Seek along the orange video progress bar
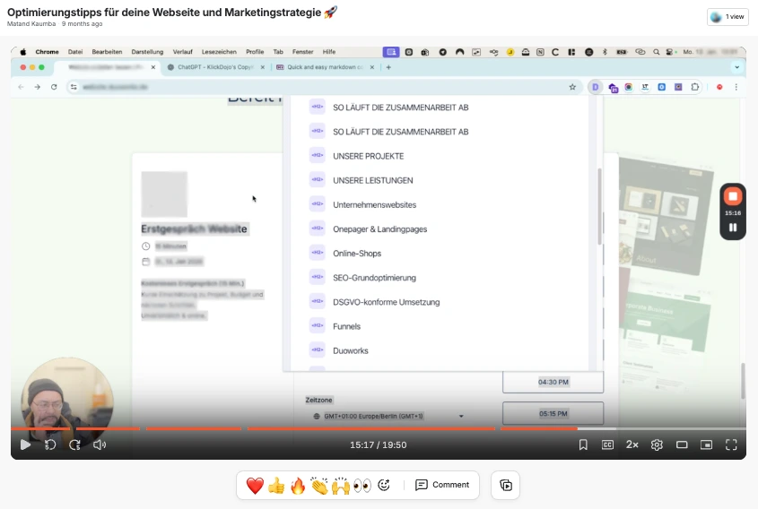Viewport: 758px width, 509px height. click(379, 428)
